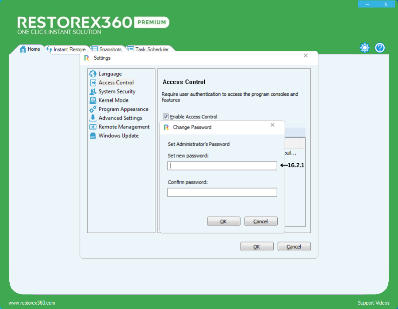The image size is (398, 309).
Task: Click the help question mark icon
Action: click(380, 48)
